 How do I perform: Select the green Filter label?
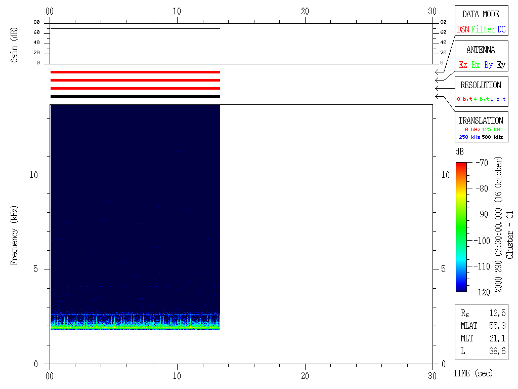(x=483, y=29)
